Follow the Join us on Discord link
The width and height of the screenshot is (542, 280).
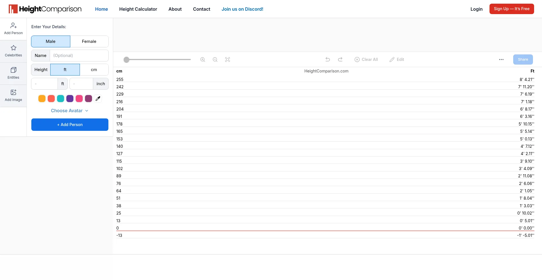point(242,9)
